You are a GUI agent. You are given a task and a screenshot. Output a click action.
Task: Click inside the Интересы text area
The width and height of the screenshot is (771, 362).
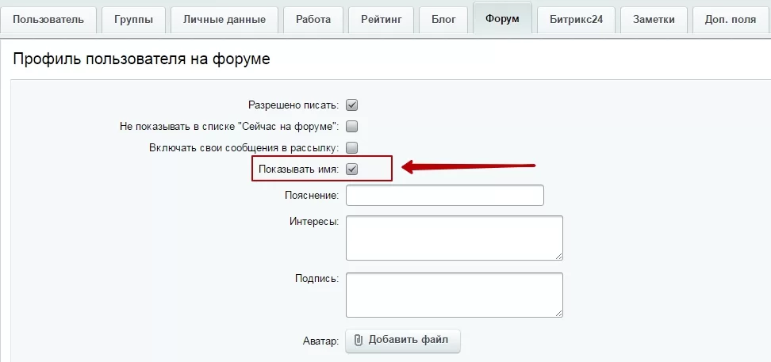coord(455,238)
